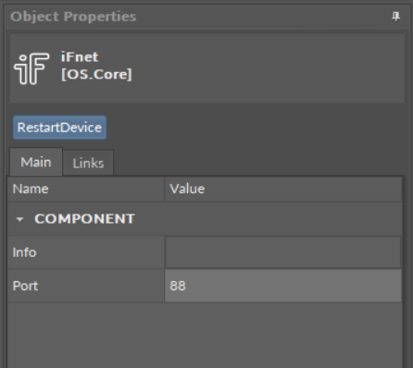Click the RestartDevice action button
The height and width of the screenshot is (368, 413).
59,128
